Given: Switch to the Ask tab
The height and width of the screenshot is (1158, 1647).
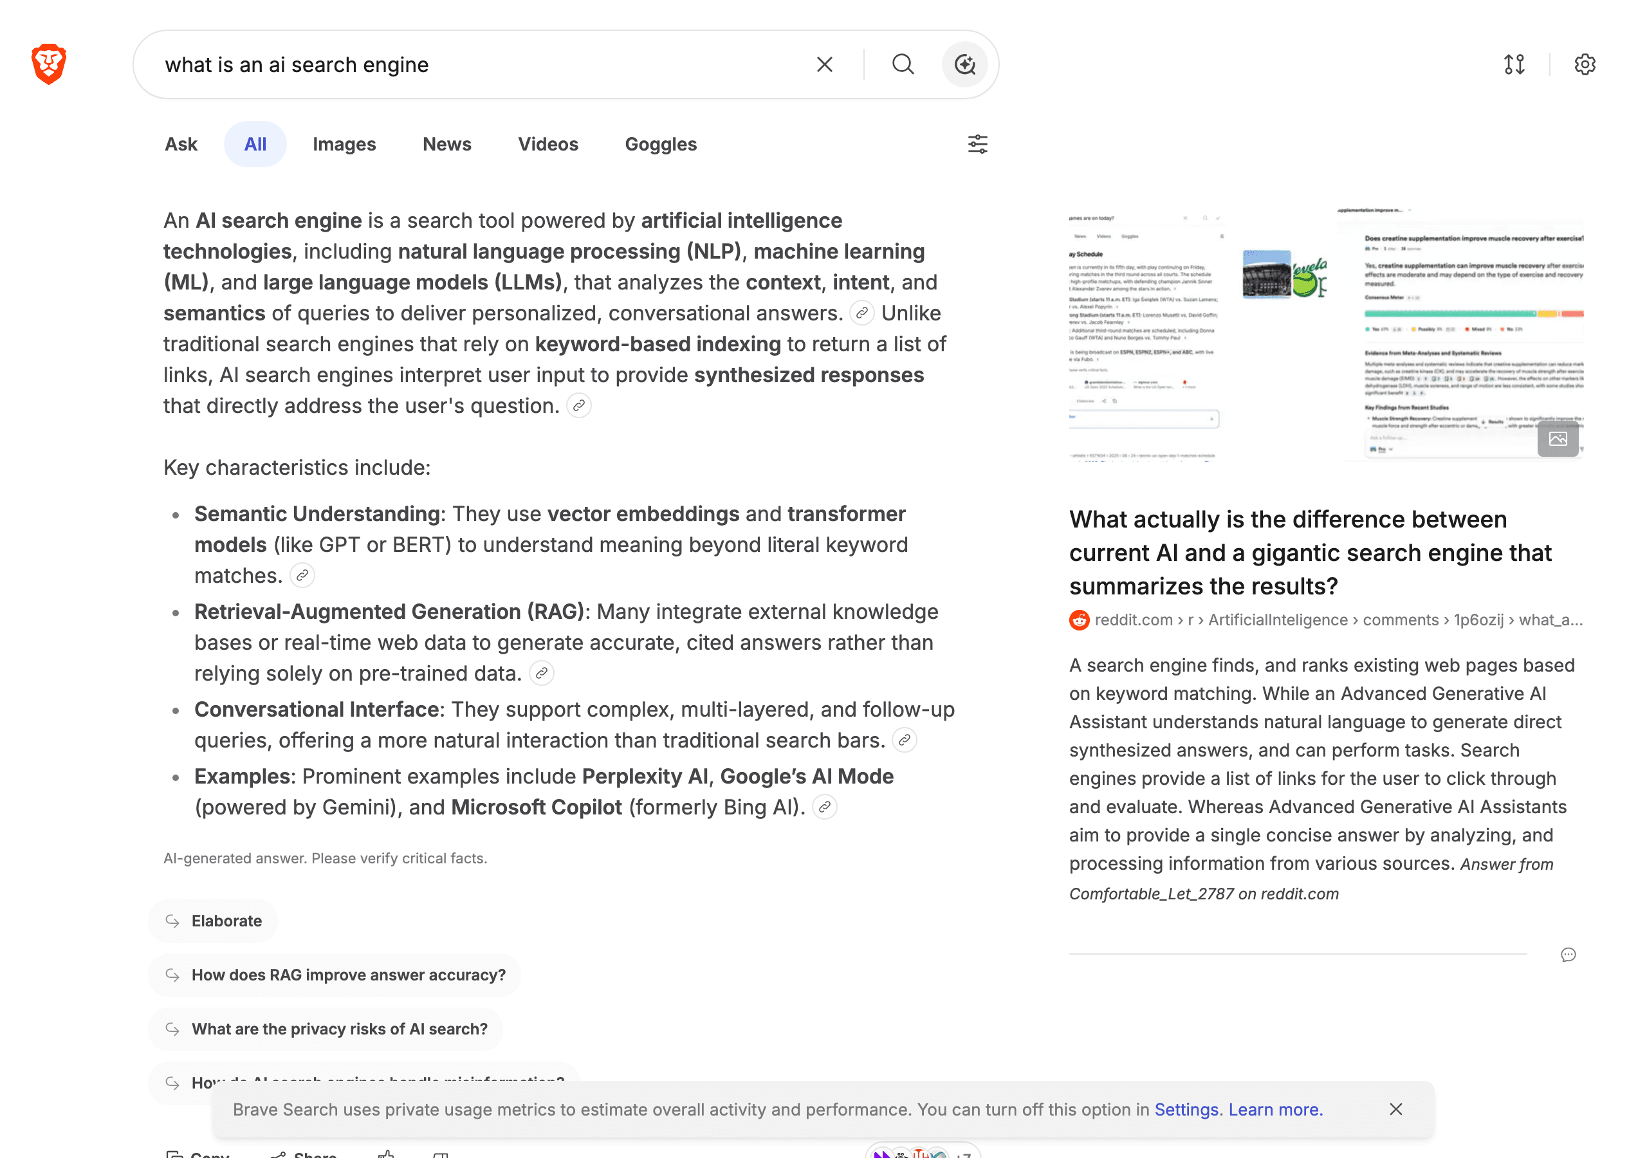Looking at the screenshot, I should click(181, 144).
